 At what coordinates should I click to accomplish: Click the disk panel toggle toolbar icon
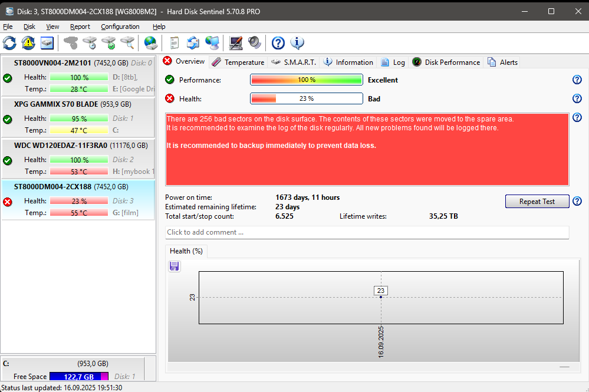click(x=47, y=43)
